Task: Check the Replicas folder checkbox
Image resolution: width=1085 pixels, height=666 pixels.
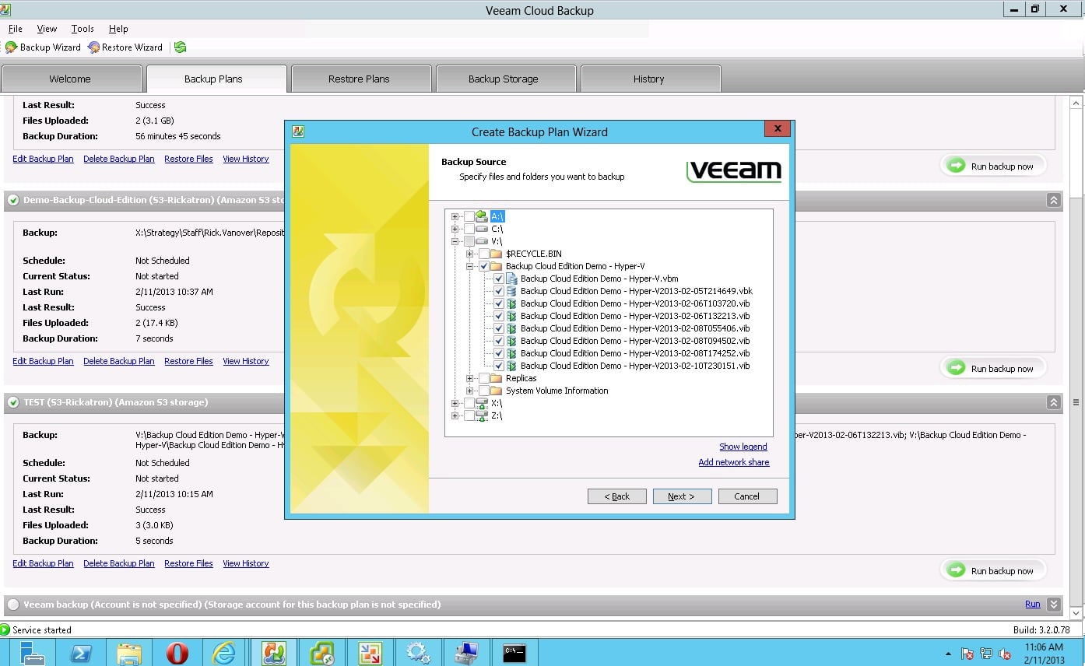Action: tap(484, 378)
